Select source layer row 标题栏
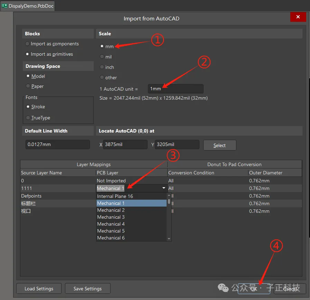Screen dimensions: 310x300 tap(58, 203)
